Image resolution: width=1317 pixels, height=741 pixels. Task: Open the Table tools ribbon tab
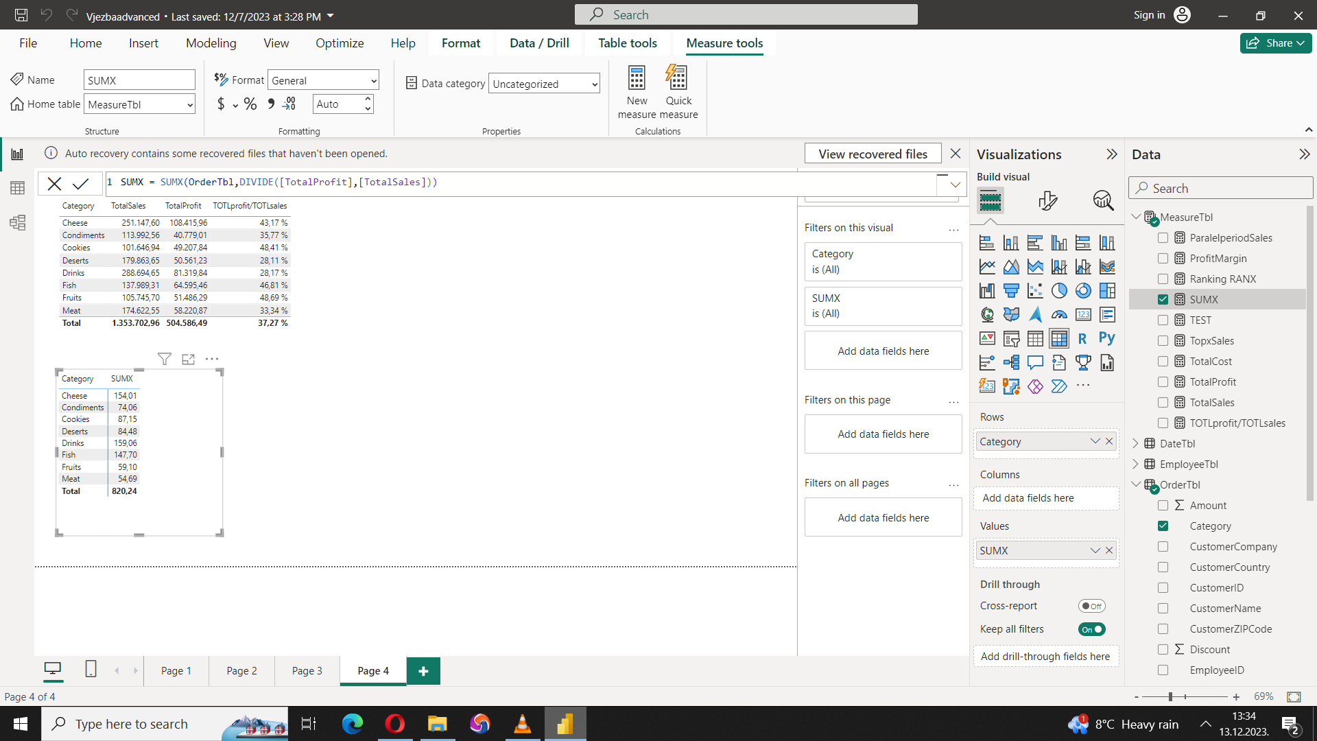pos(627,43)
